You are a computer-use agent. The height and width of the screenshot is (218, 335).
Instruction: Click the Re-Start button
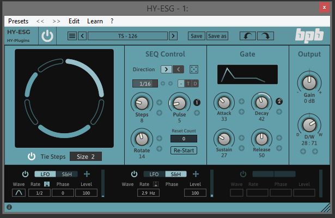(x=184, y=151)
